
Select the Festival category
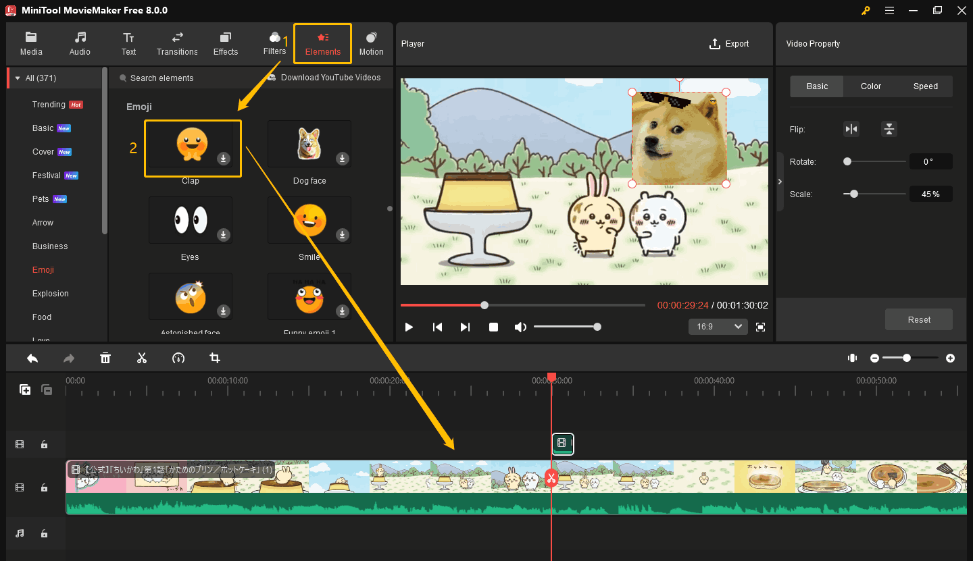47,176
